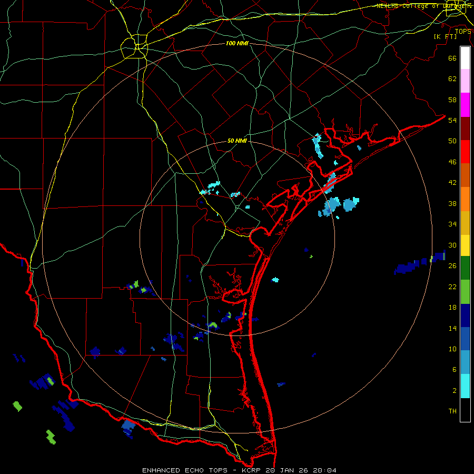Click the "ENHANCED ECHO TOPS" caption text

185,470
